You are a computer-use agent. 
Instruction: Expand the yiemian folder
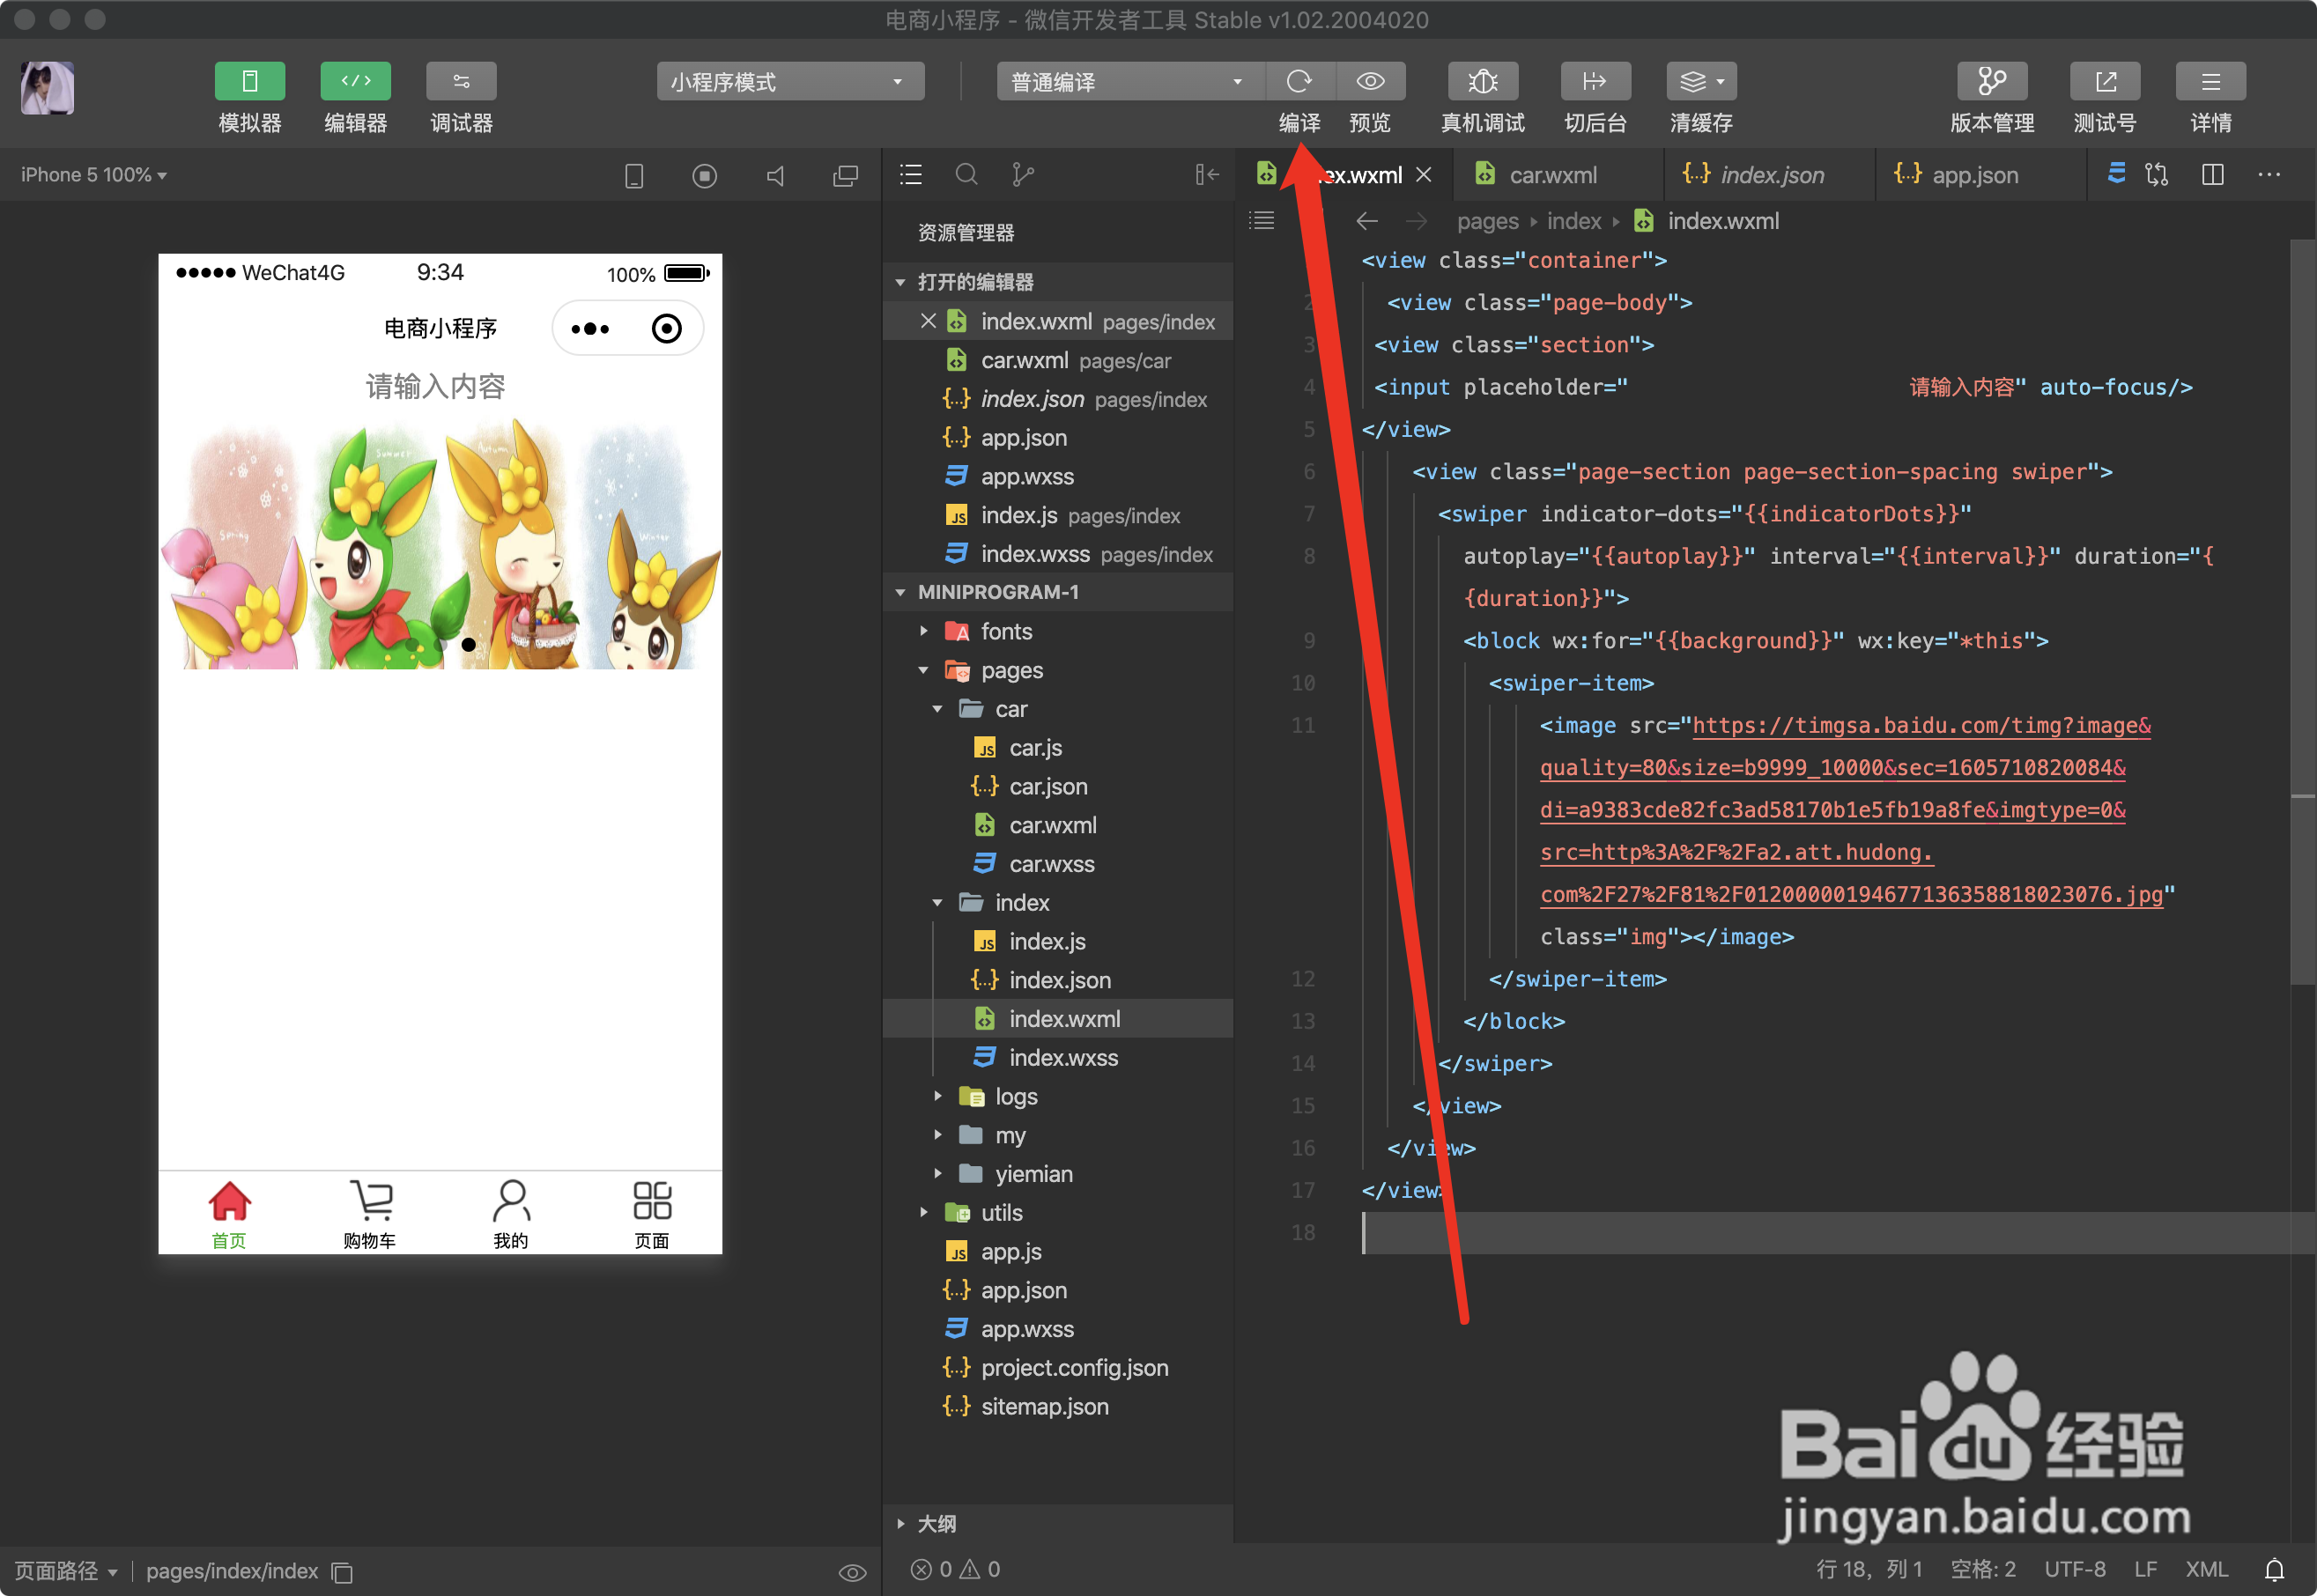click(x=937, y=1174)
